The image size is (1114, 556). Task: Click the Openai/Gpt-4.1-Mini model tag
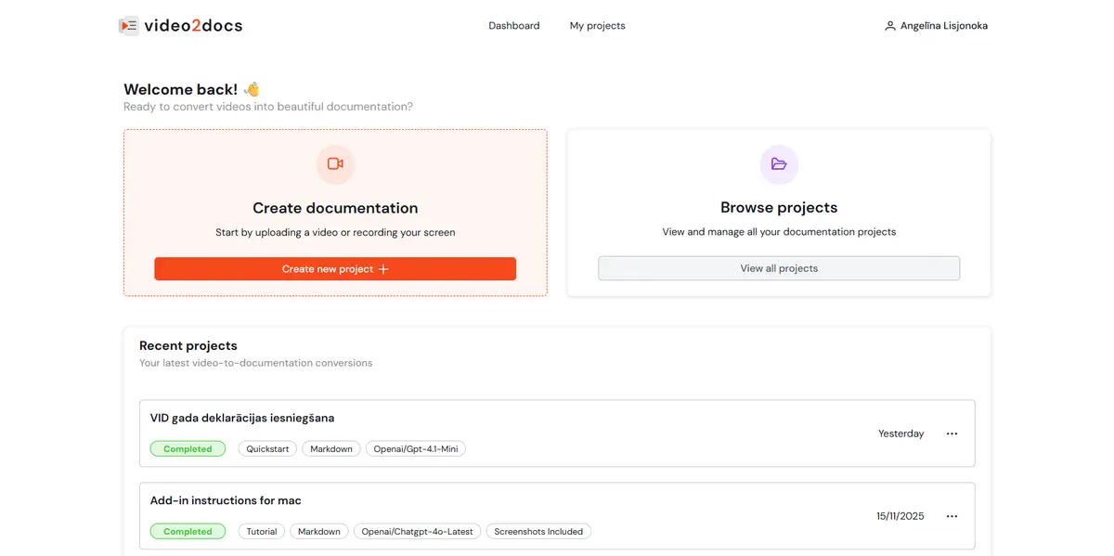coord(415,448)
